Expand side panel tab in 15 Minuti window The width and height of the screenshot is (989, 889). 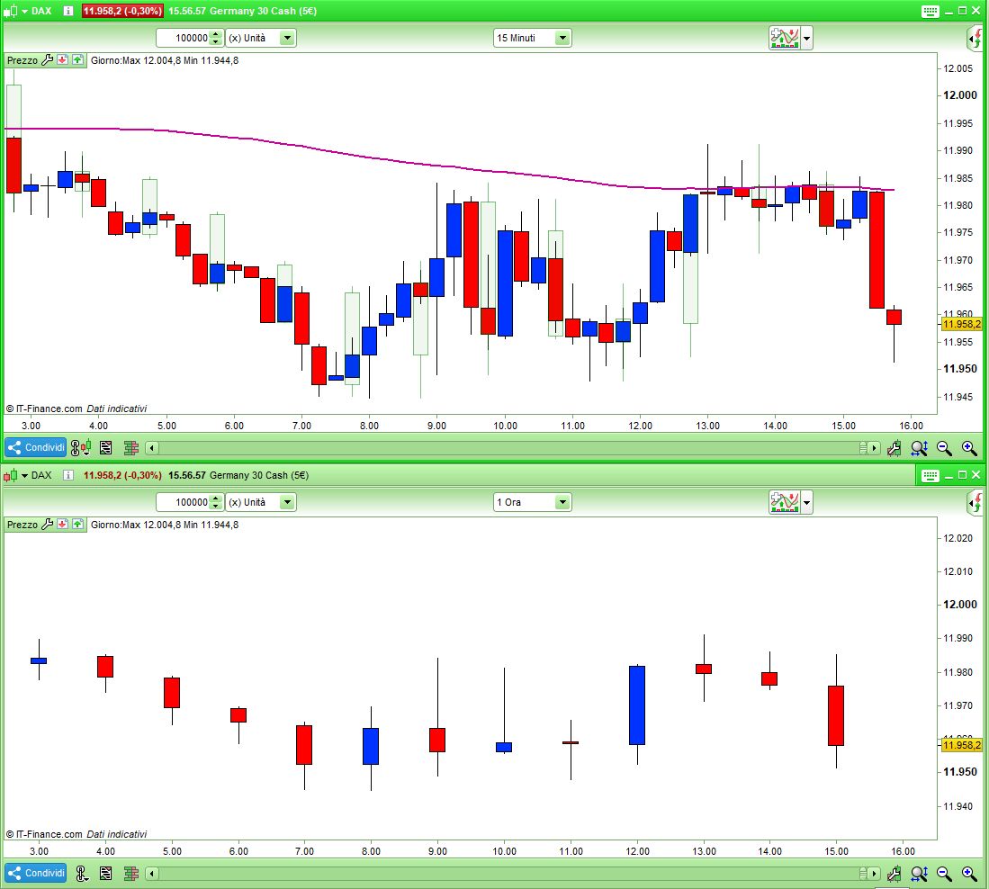(x=976, y=39)
